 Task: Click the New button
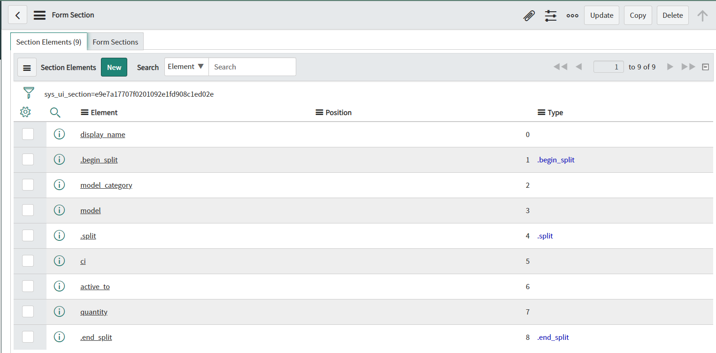tap(114, 68)
